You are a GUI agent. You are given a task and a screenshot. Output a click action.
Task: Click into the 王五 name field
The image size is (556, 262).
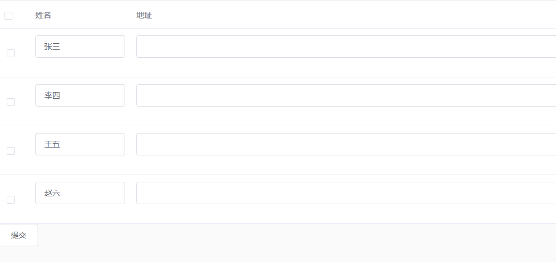point(80,144)
